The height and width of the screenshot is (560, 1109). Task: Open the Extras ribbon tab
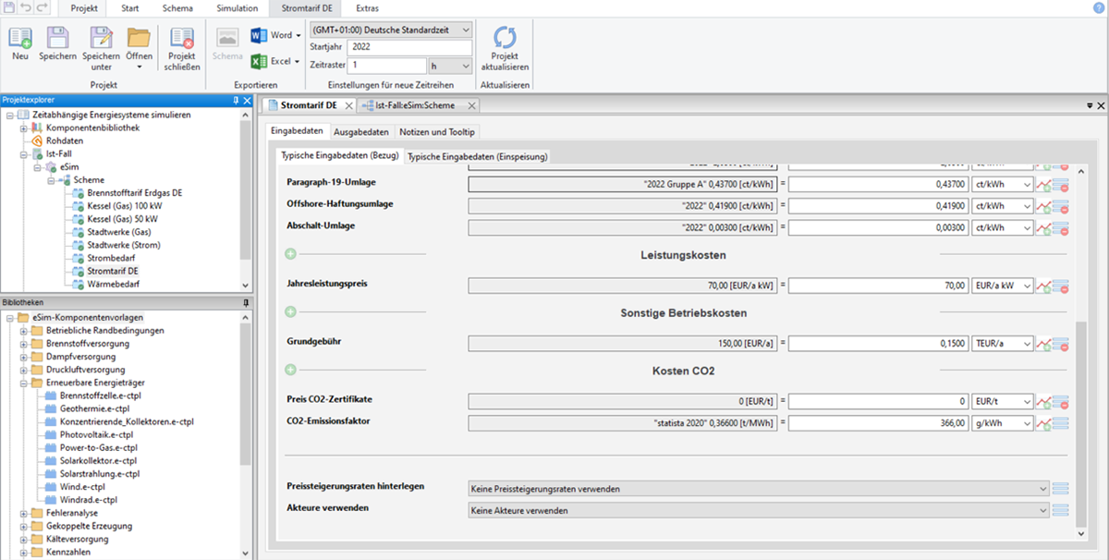pos(367,8)
